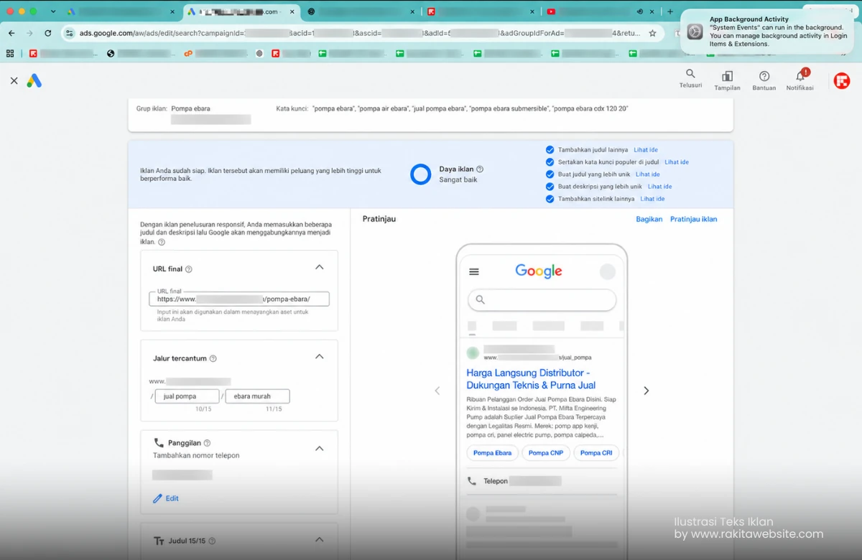Collapse the Judul 15/15 section
The image size is (862, 560).
[320, 540]
